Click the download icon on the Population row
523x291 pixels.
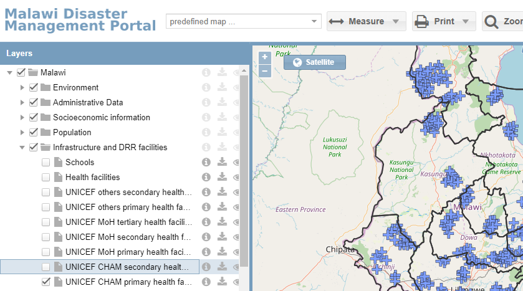(x=222, y=132)
